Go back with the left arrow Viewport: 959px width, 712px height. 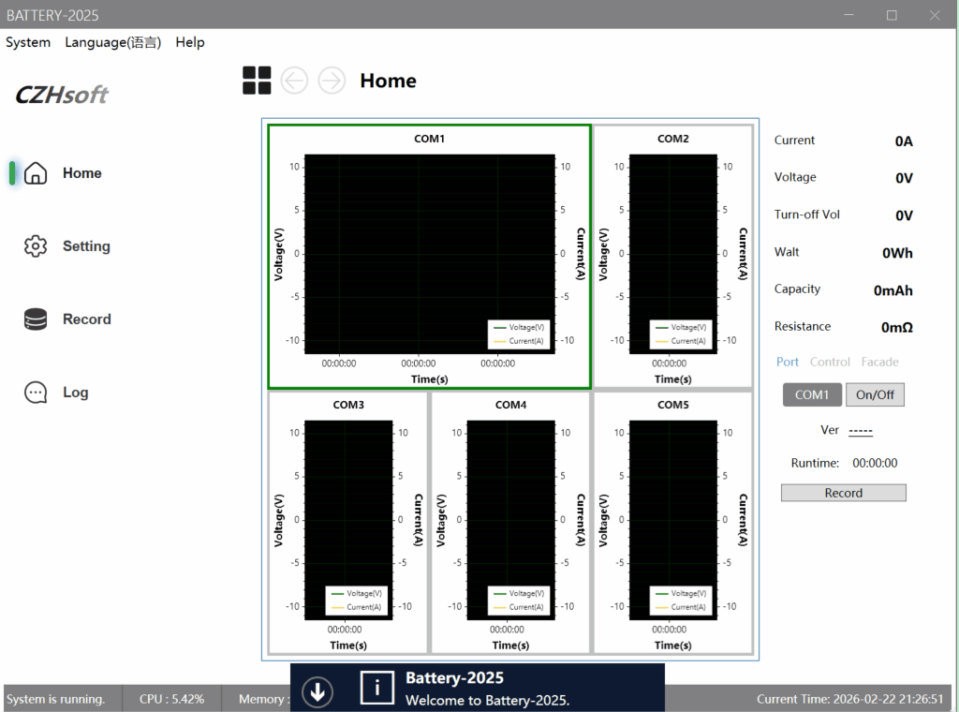(294, 81)
